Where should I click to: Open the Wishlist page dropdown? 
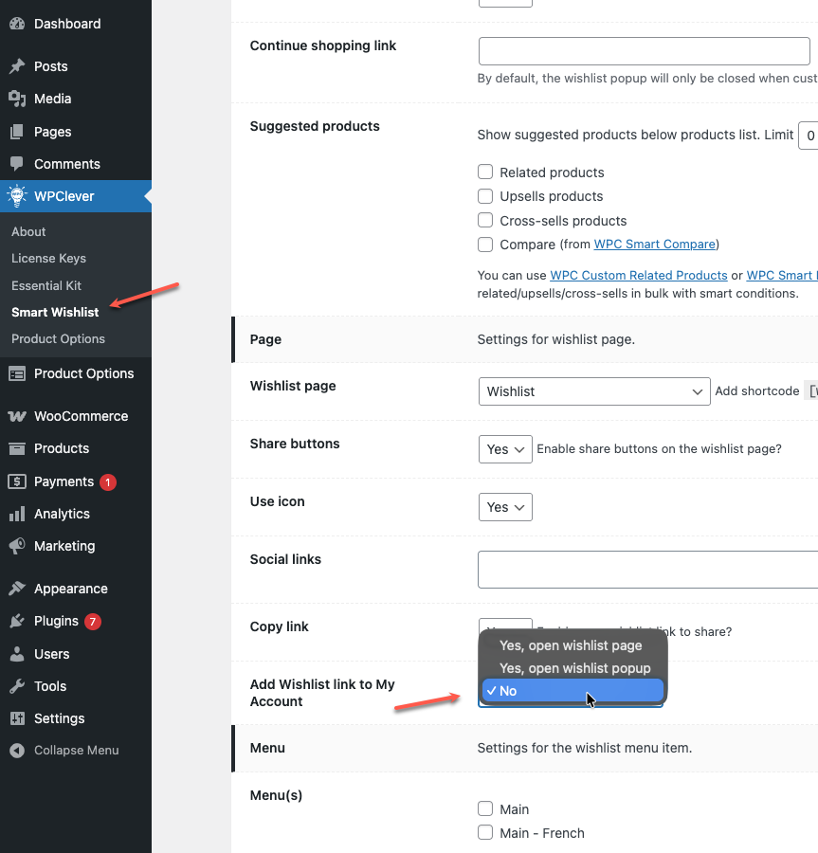tap(594, 391)
